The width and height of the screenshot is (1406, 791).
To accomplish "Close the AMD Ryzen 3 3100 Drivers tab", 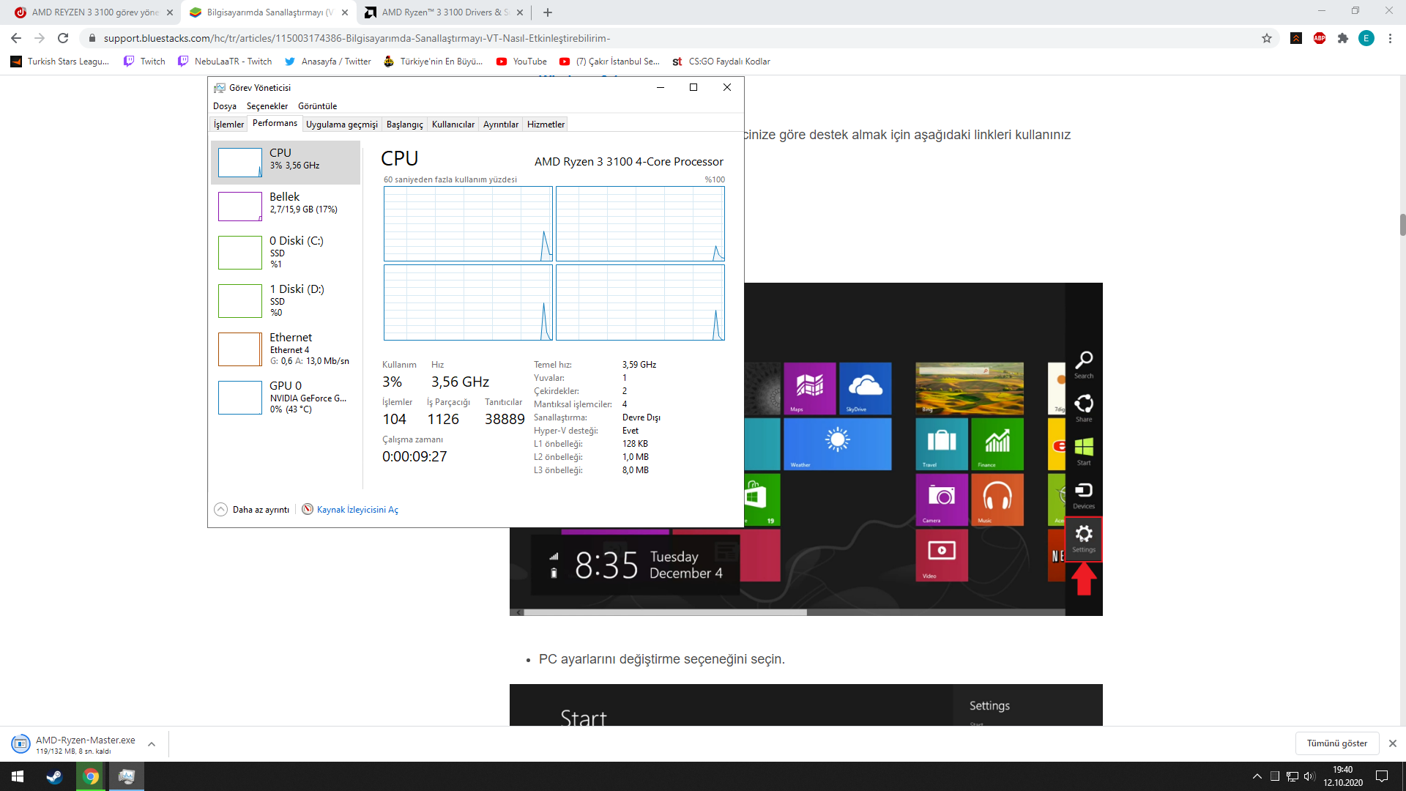I will coord(520,12).
